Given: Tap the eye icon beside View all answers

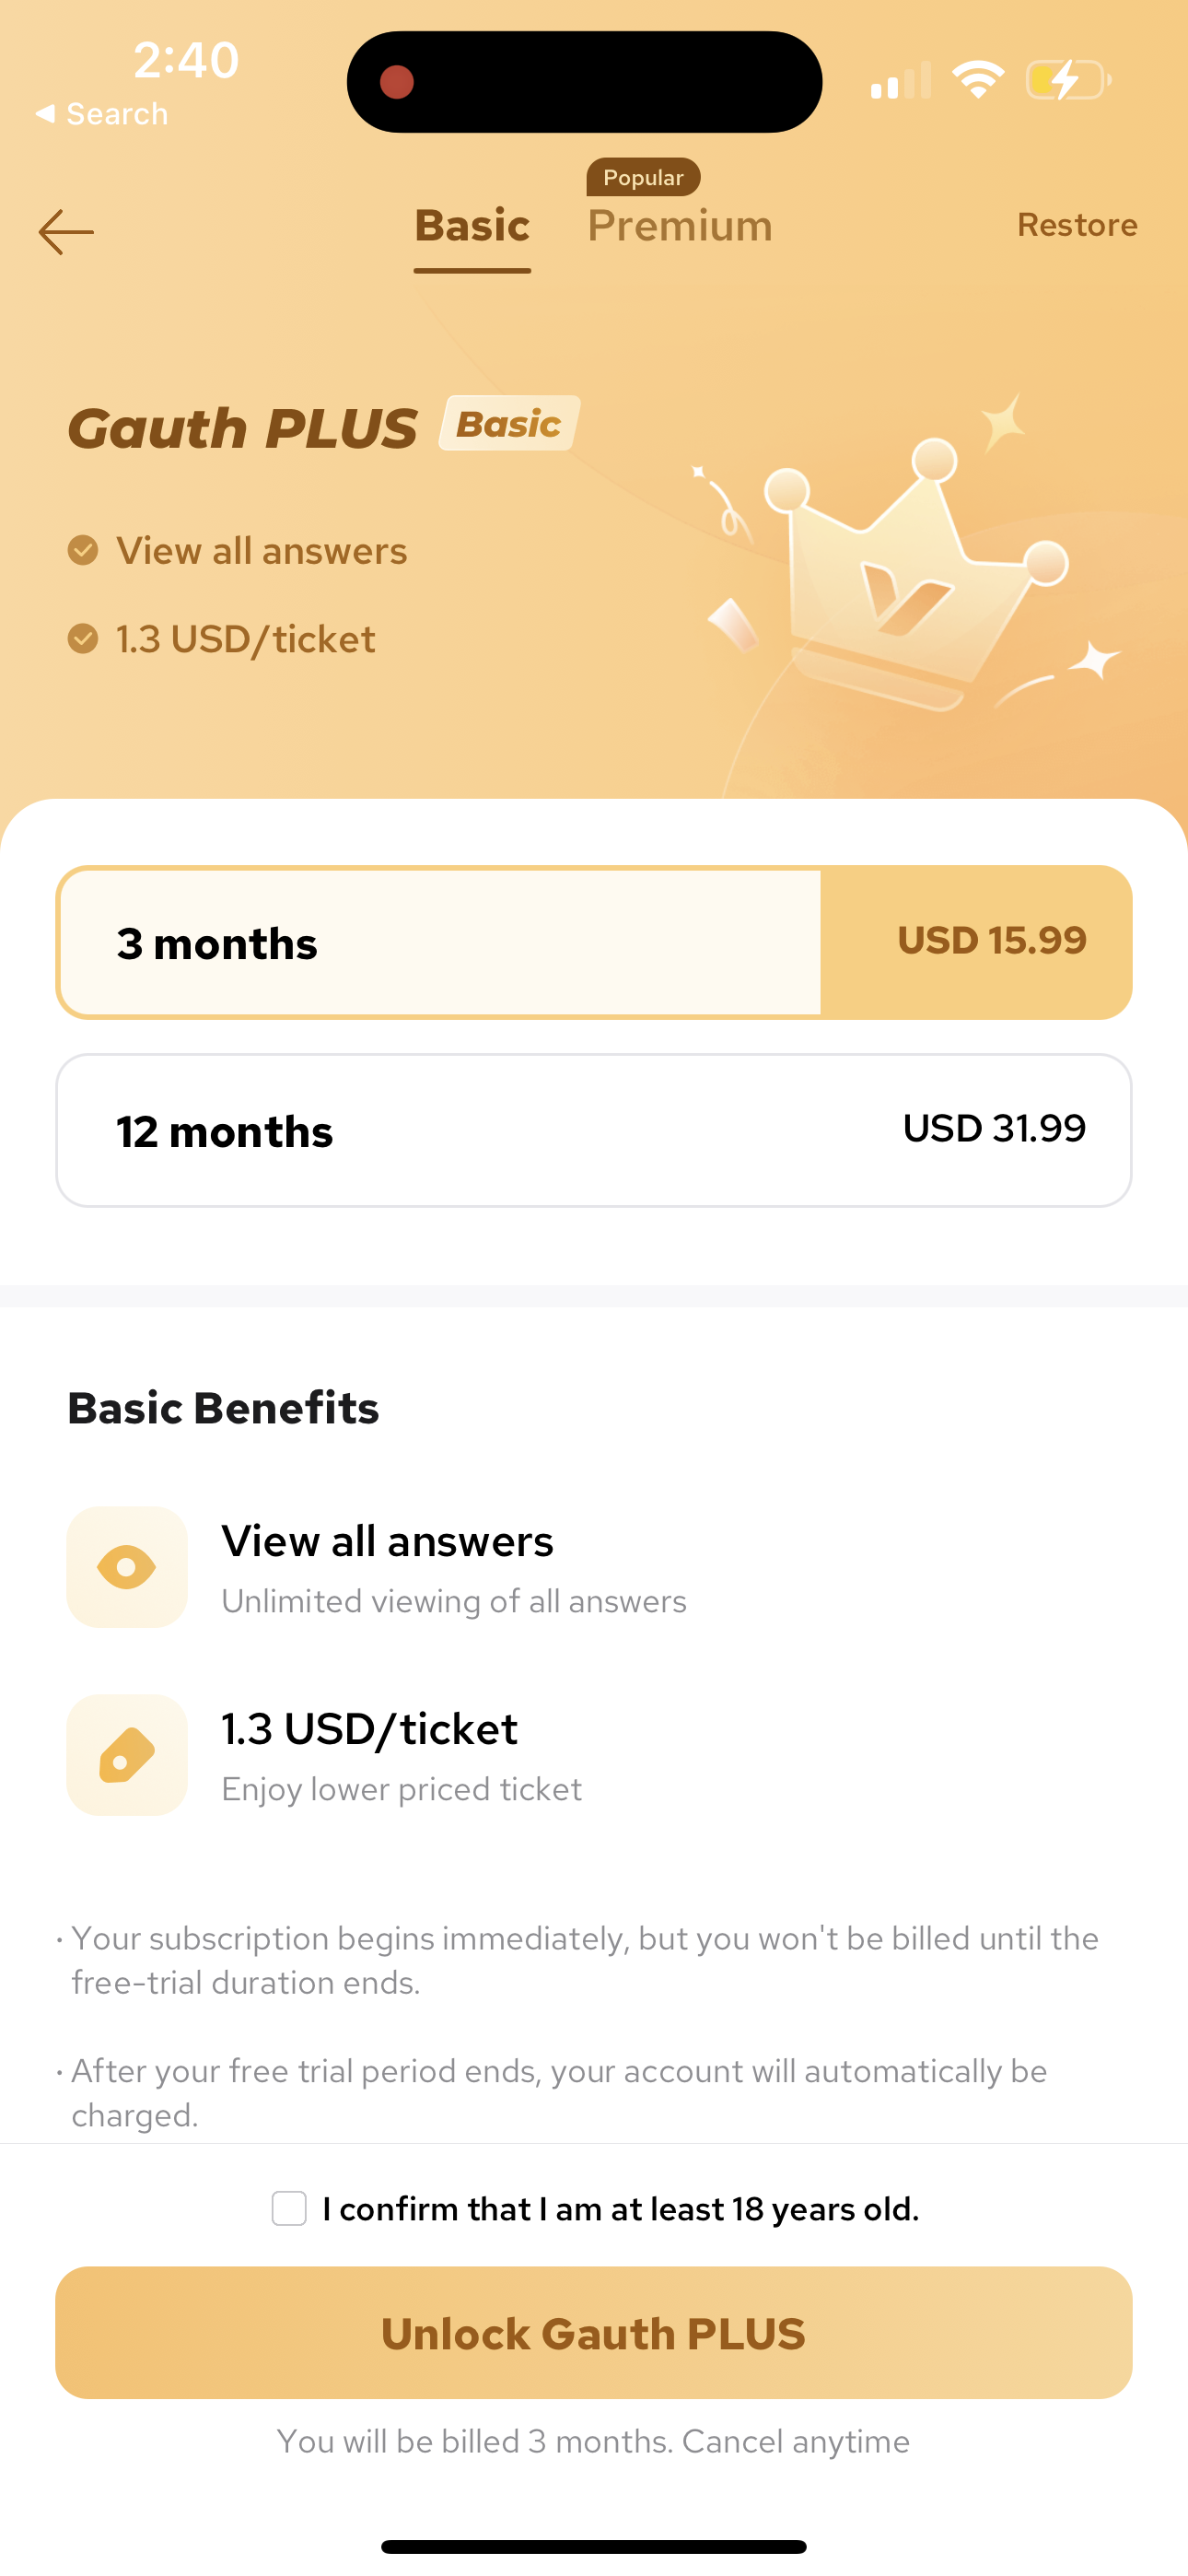Looking at the screenshot, I should tap(127, 1566).
